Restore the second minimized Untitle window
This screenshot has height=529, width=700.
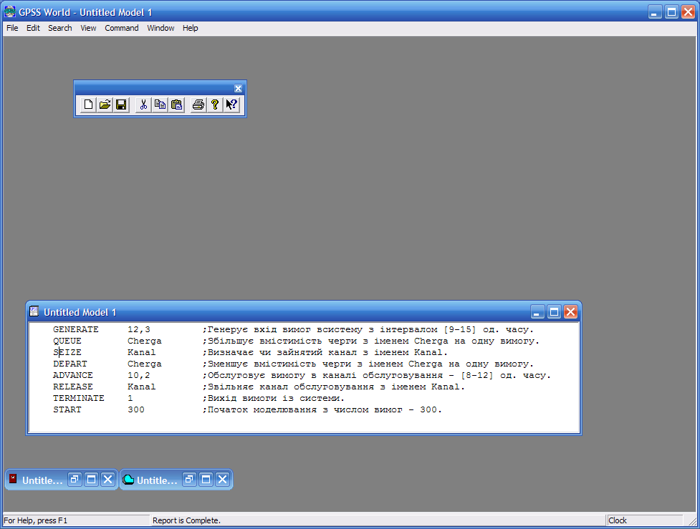(x=189, y=480)
